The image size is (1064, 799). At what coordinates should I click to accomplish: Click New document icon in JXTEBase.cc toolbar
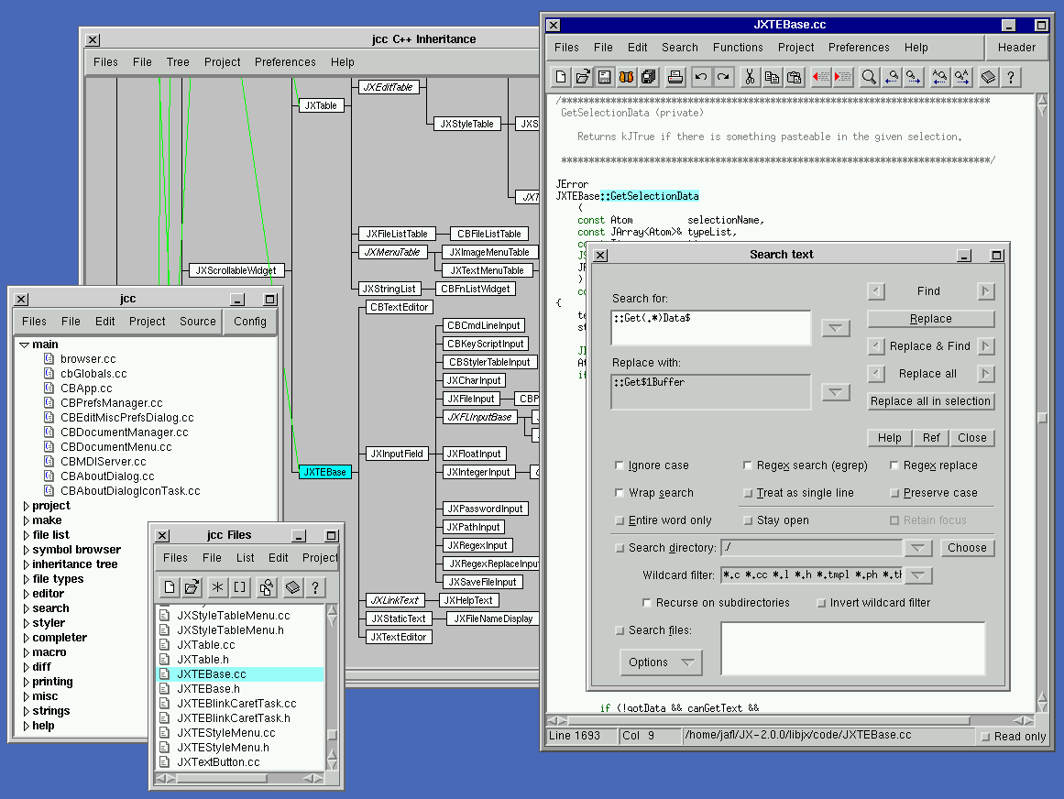click(561, 77)
